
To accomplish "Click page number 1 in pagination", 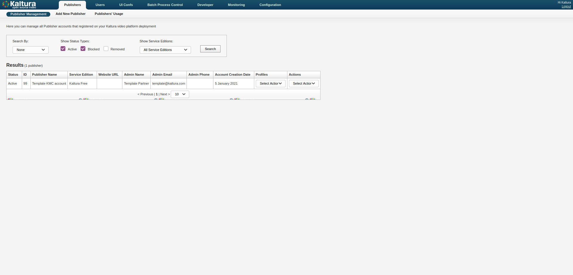I will (x=157, y=94).
